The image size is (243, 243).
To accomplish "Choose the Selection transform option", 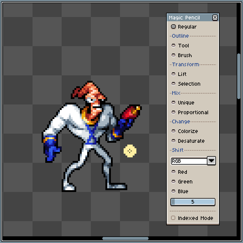I will coord(186,84).
